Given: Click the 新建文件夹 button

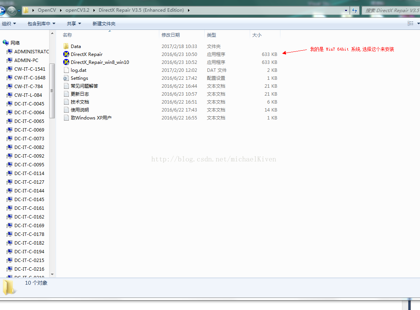Looking at the screenshot, I should point(104,23).
